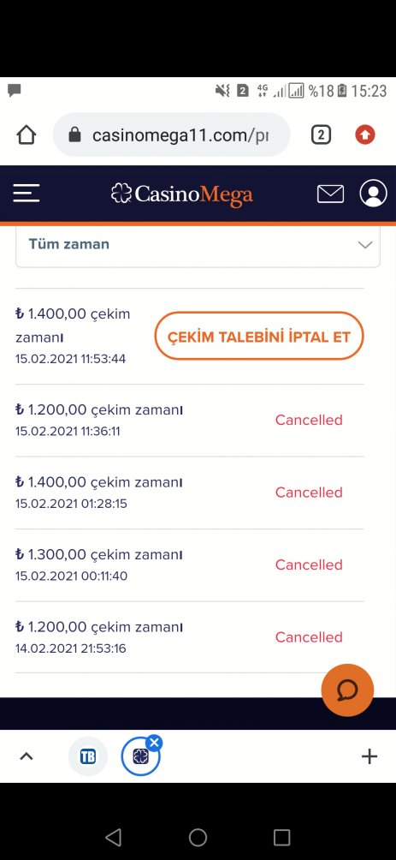396x860 pixels.
Task: Tap the Android recent apps square button
Action: point(281,837)
